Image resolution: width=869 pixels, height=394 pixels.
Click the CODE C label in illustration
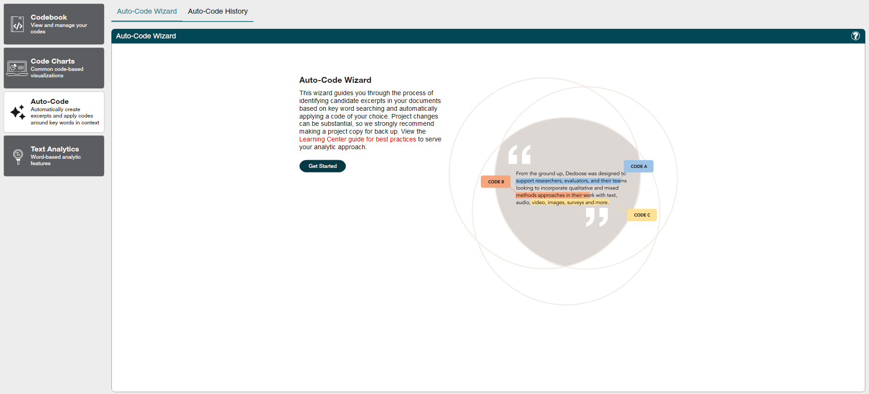tap(642, 215)
